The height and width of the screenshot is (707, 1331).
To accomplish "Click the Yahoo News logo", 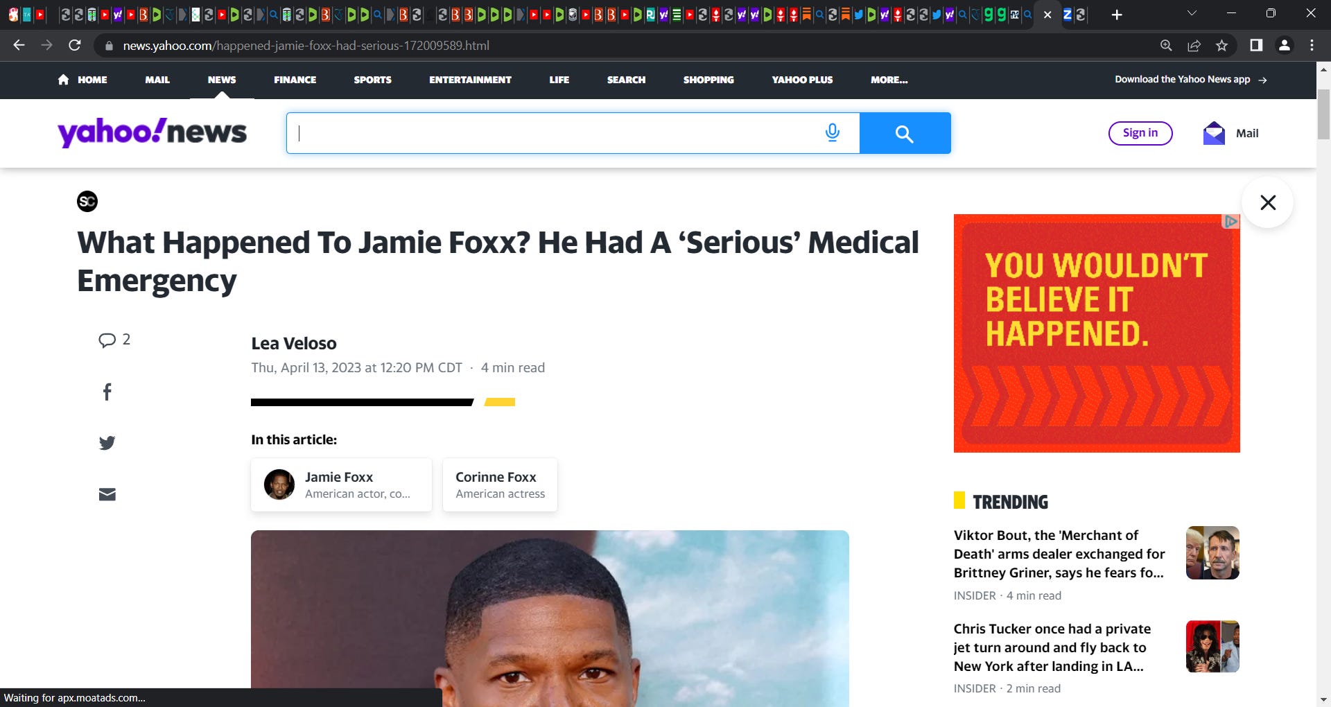I will pyautogui.click(x=152, y=132).
